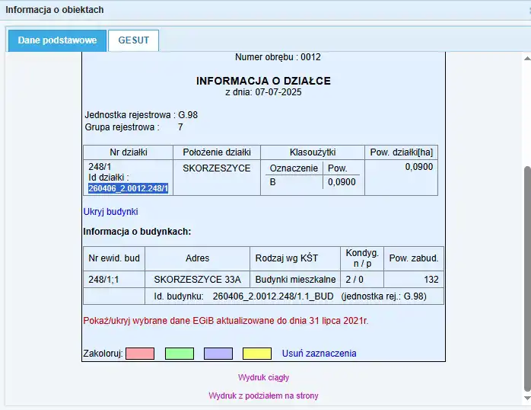531x410 pixels.
Task: Open Wydruk ciągły print option
Action: pyautogui.click(x=263, y=377)
